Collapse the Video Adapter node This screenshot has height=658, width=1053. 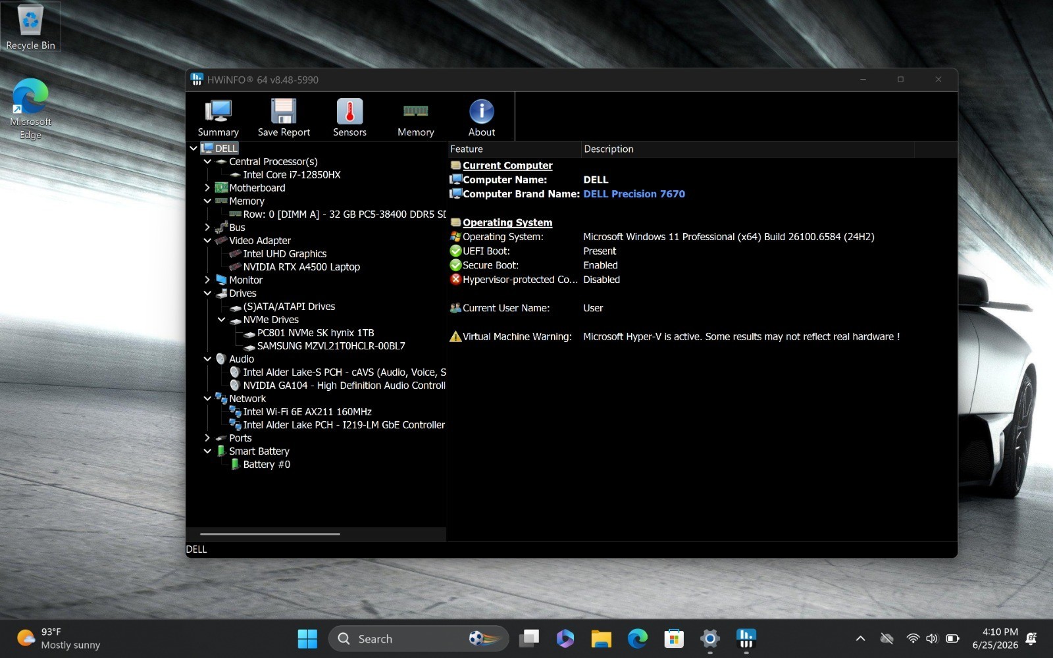pyautogui.click(x=207, y=240)
